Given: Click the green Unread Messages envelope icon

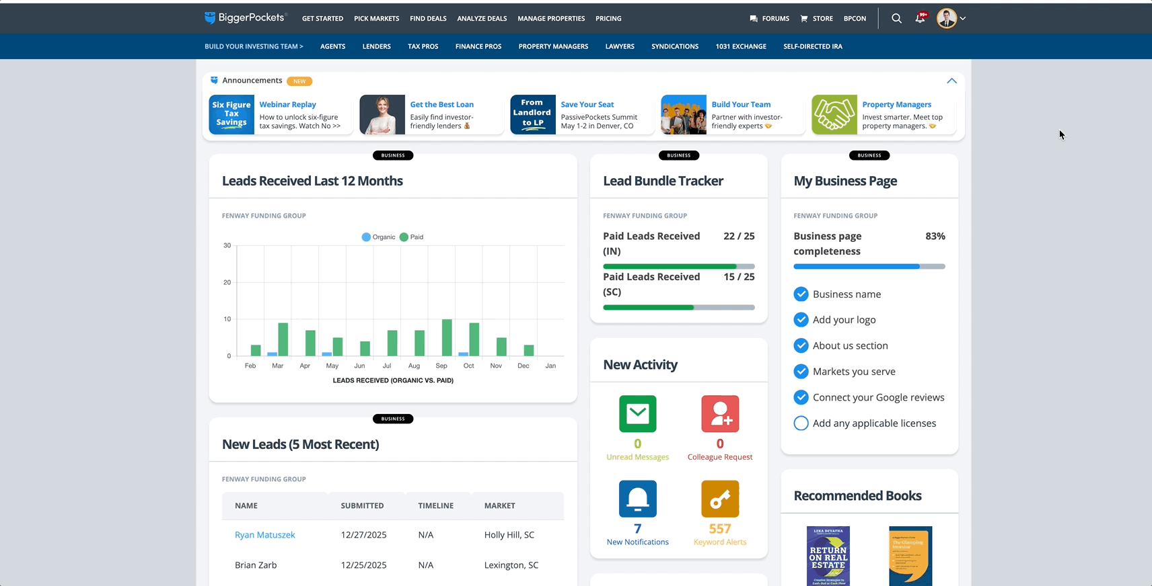Looking at the screenshot, I should pyautogui.click(x=637, y=414).
